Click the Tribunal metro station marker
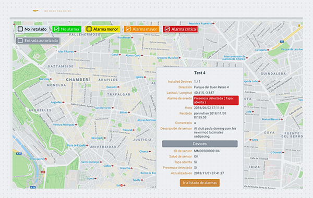This screenshot has width=313, height=198. (134, 130)
